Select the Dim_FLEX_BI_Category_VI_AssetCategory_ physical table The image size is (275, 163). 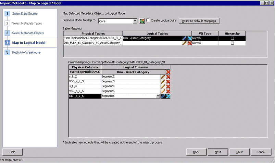[93, 43]
